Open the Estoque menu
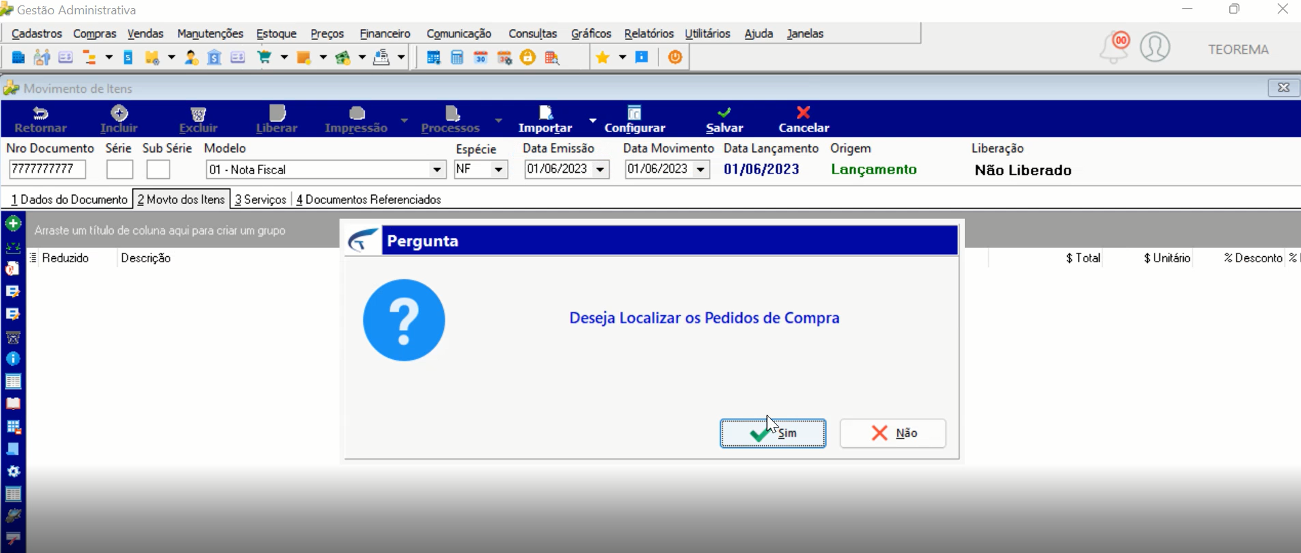This screenshot has height=553, width=1301. (x=276, y=34)
